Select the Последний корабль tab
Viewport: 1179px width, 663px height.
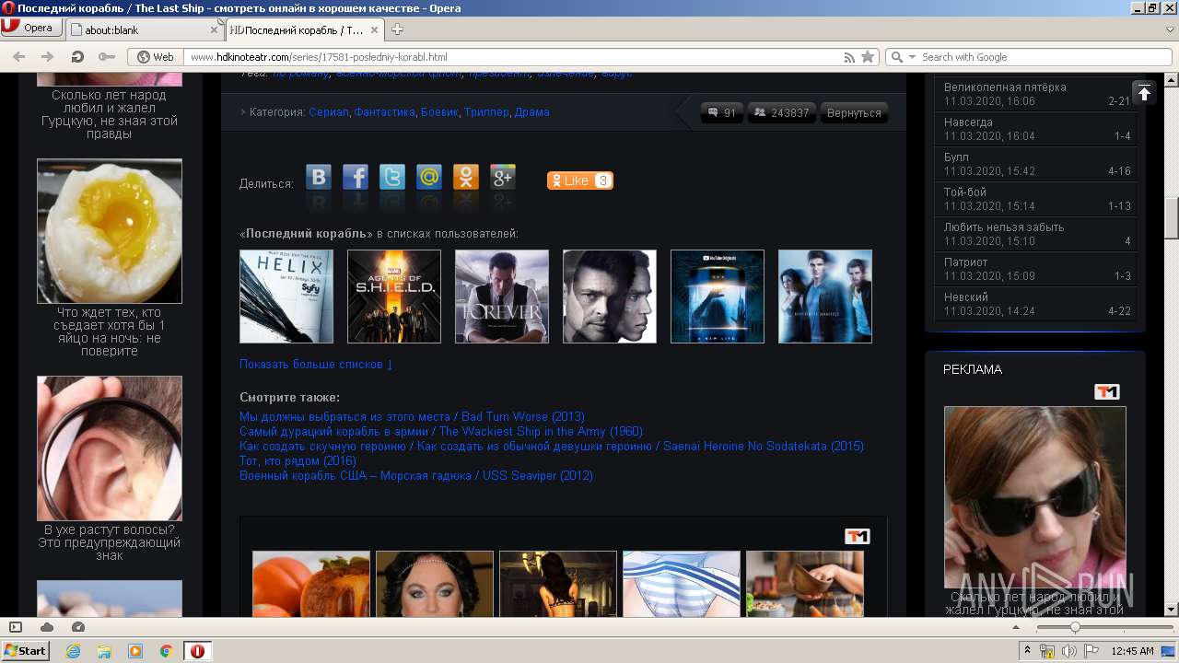point(306,29)
